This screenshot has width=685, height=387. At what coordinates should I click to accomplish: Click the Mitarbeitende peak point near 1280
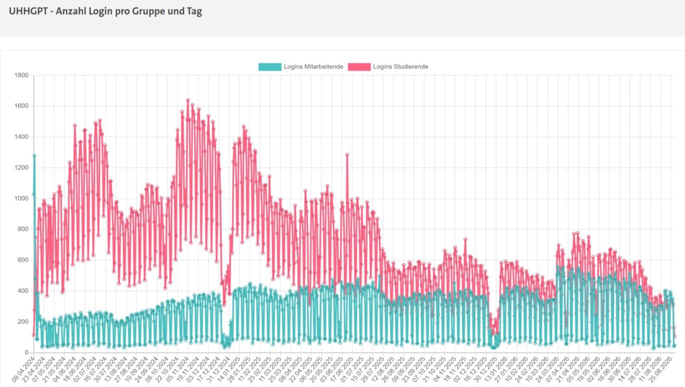35,155
